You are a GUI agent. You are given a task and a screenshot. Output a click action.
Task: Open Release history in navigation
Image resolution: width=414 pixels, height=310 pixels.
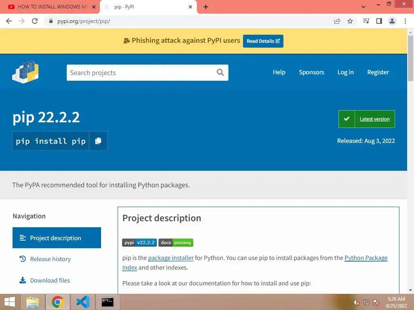coord(50,259)
